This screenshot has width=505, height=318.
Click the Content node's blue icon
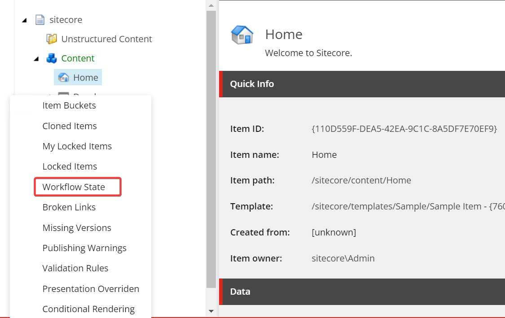[52, 58]
